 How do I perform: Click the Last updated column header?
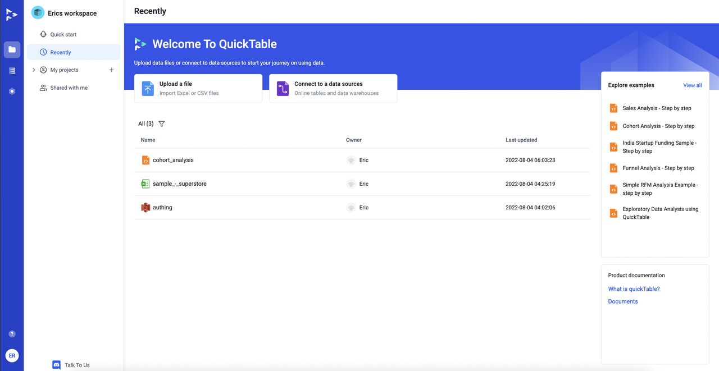pos(521,140)
